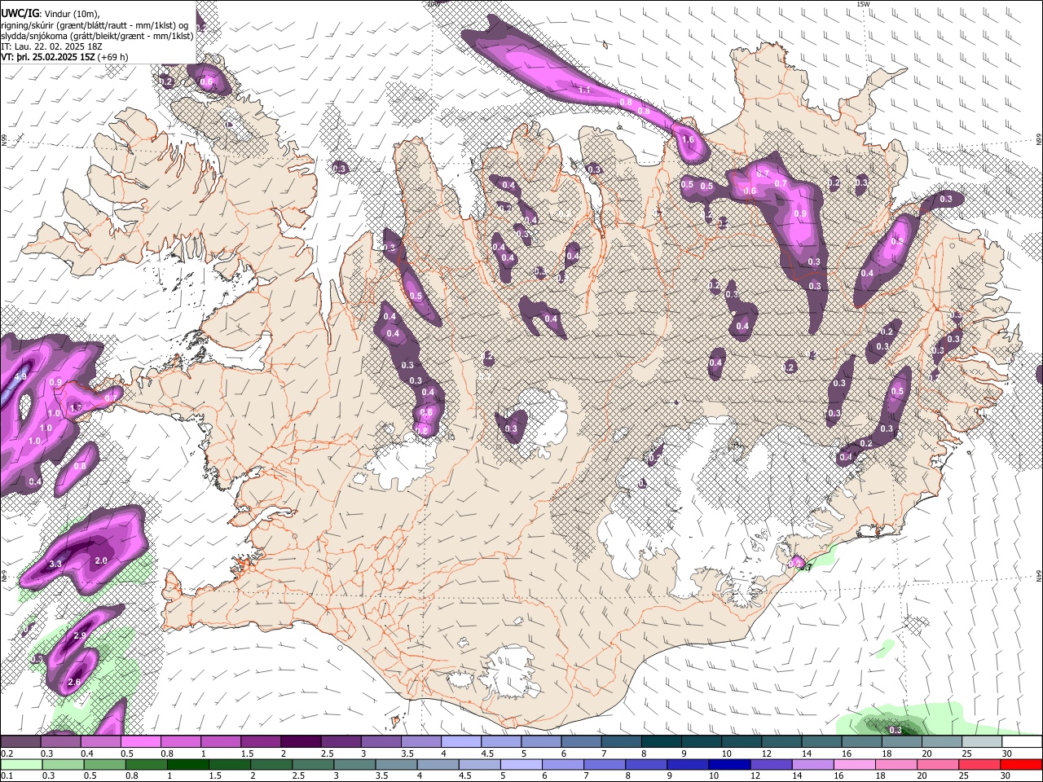Pick the lower red swatch between 25 and 30

click(978, 764)
